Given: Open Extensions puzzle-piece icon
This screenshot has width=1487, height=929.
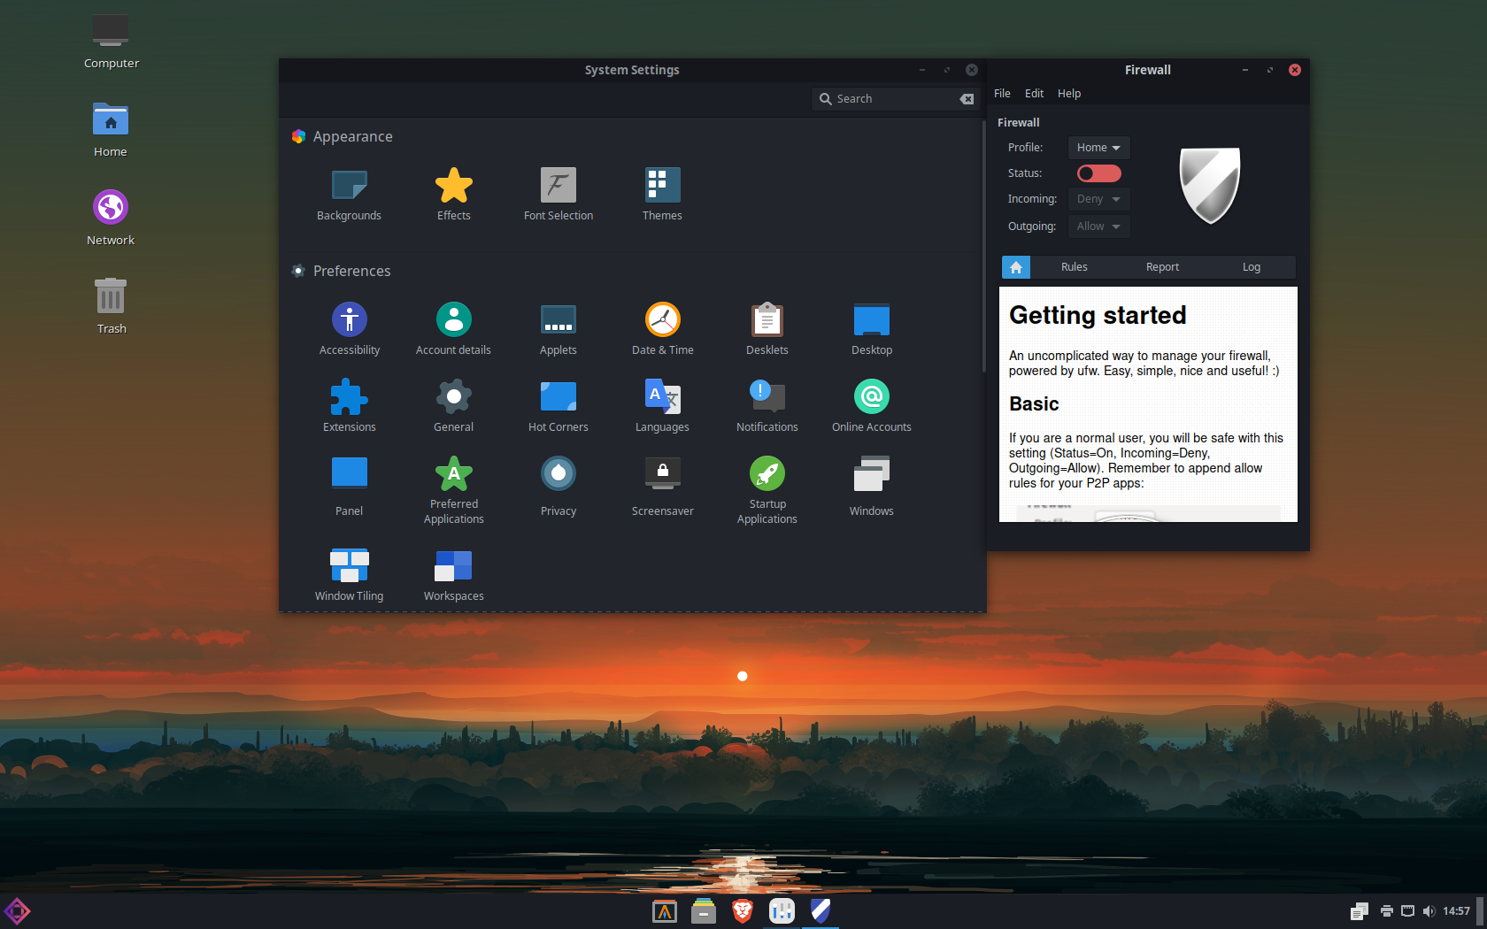Looking at the screenshot, I should click(x=349, y=396).
